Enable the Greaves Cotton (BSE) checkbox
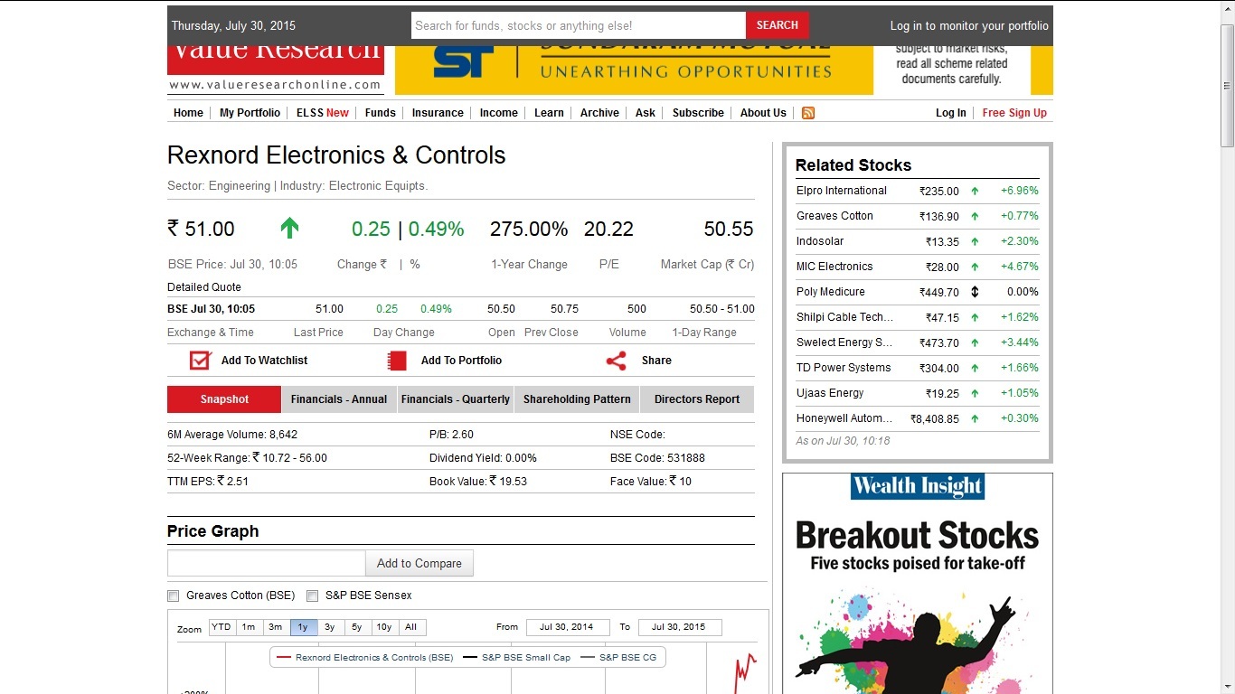Image resolution: width=1235 pixels, height=694 pixels. pyautogui.click(x=174, y=596)
